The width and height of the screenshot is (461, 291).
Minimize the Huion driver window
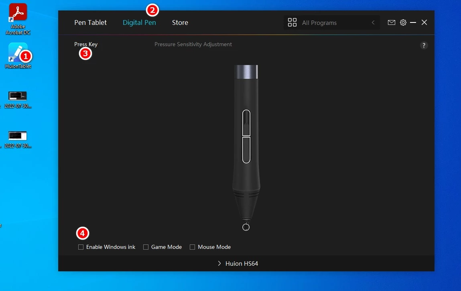413,22
